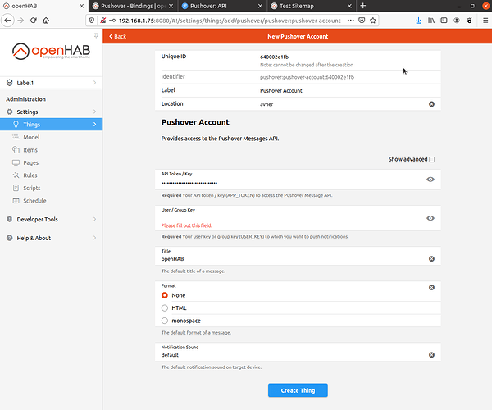
Task: Reset the Format option using its X icon
Action: [431, 288]
